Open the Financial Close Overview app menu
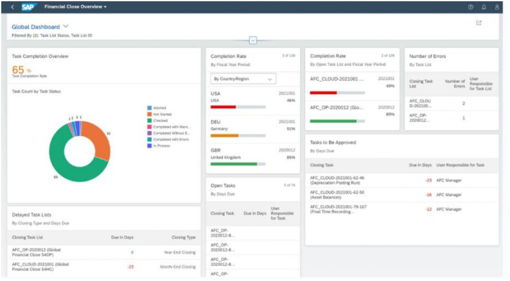 (x=75, y=6)
